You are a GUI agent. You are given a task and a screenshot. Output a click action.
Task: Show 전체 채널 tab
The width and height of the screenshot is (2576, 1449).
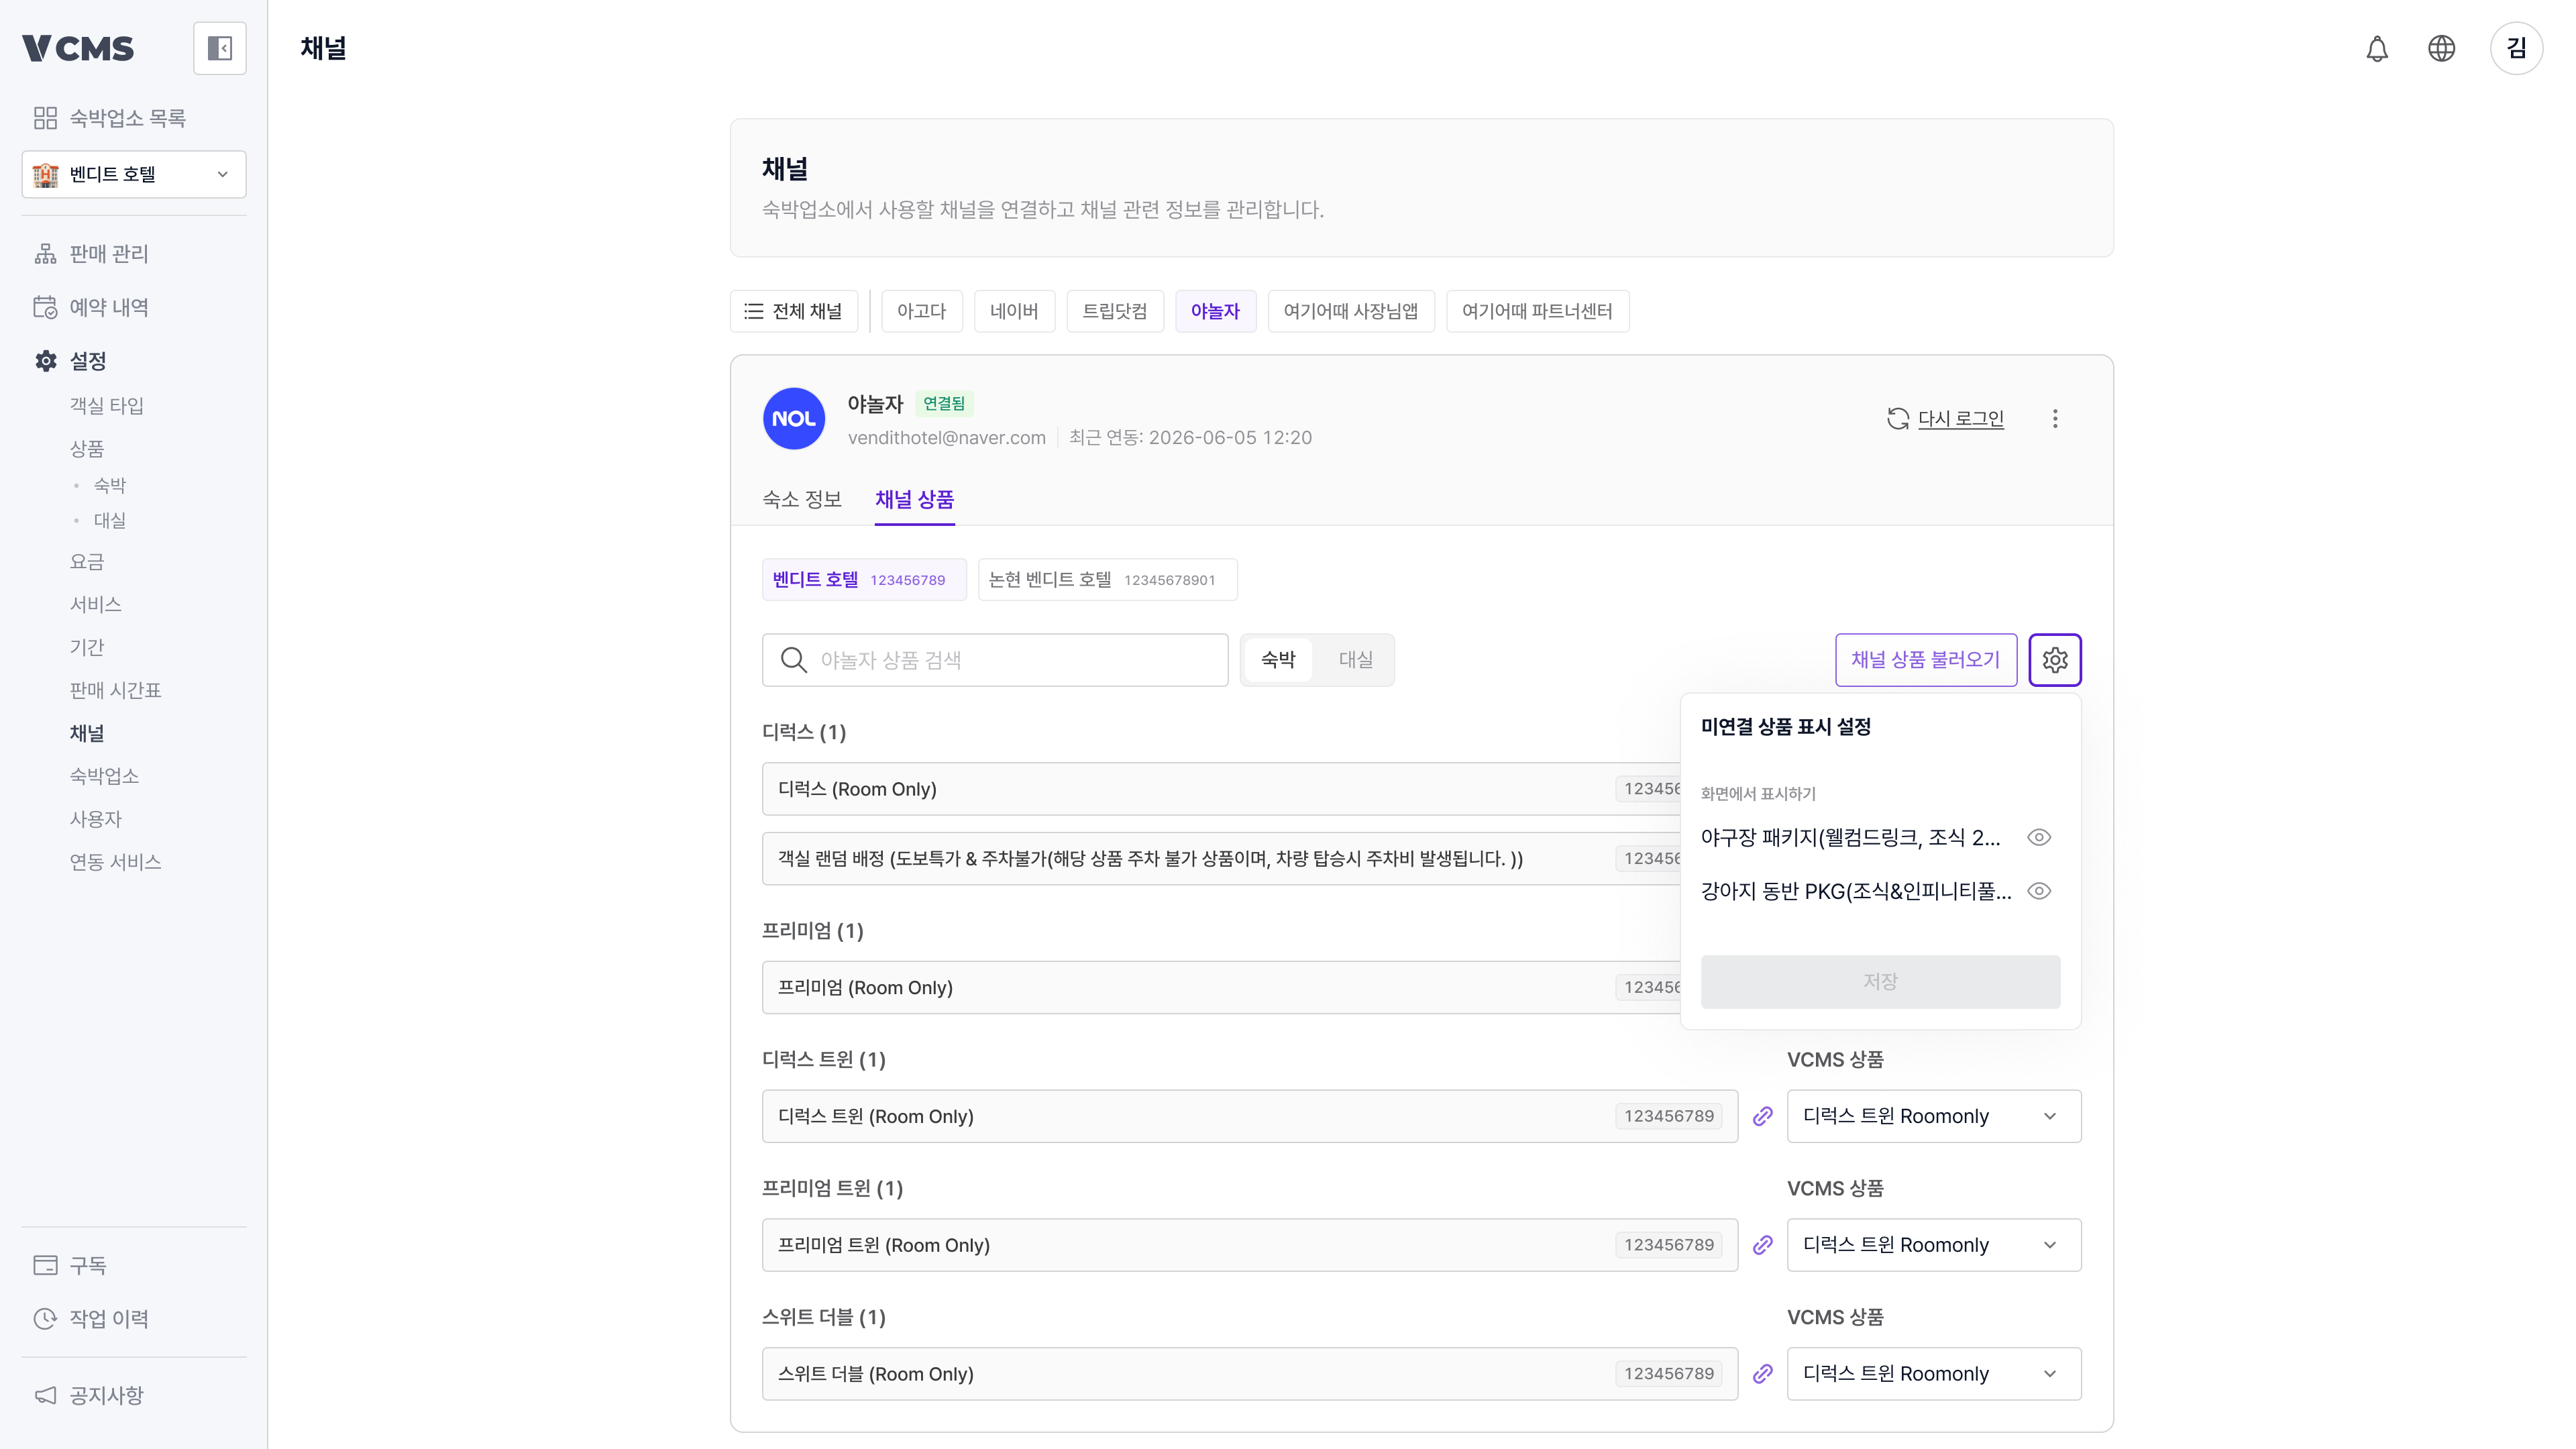(794, 311)
